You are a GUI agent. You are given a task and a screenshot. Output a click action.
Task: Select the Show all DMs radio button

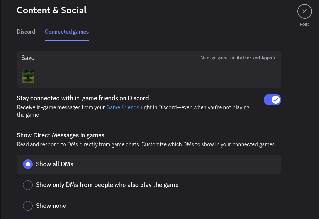click(28, 164)
